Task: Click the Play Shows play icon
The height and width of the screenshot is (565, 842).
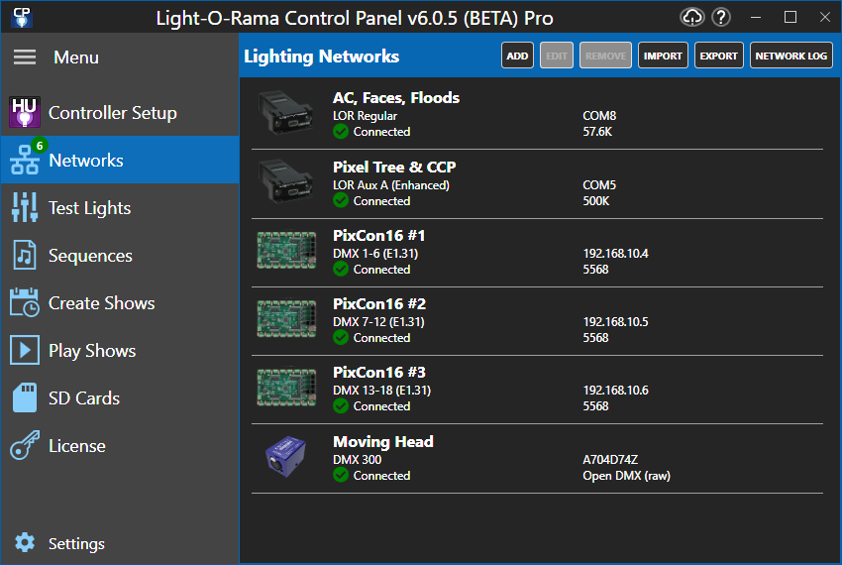Action: coord(25,351)
